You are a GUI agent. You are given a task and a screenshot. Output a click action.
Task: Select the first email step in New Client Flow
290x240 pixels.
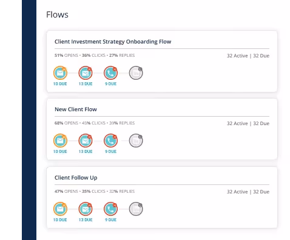[x=60, y=140]
